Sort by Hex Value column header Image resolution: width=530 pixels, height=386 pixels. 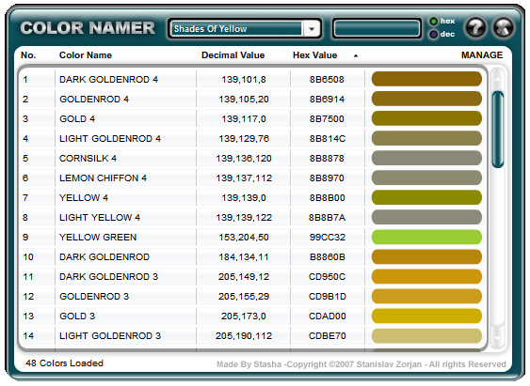tap(314, 55)
